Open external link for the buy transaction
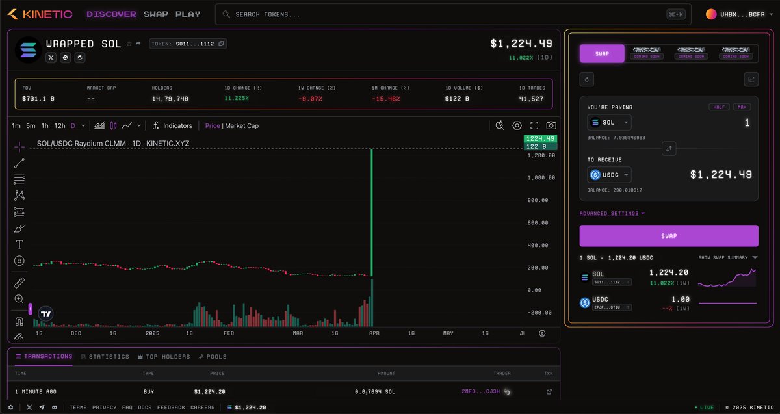This screenshot has width=780, height=414. pyautogui.click(x=549, y=391)
